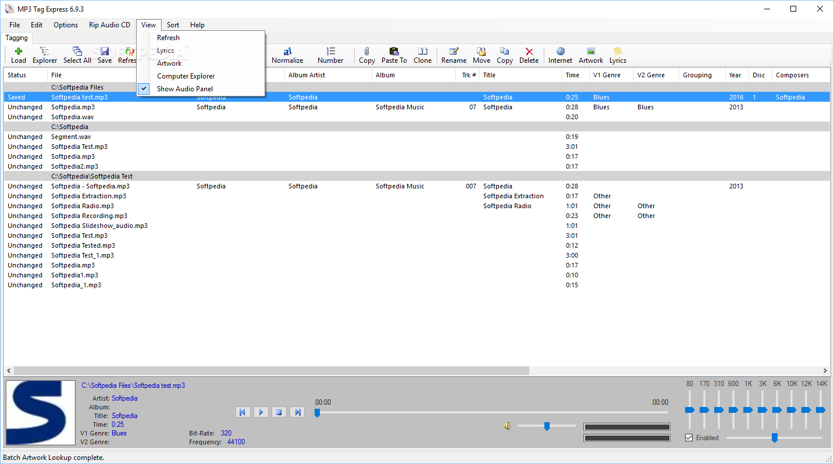Choose Artwork from the View menu

click(x=201, y=63)
